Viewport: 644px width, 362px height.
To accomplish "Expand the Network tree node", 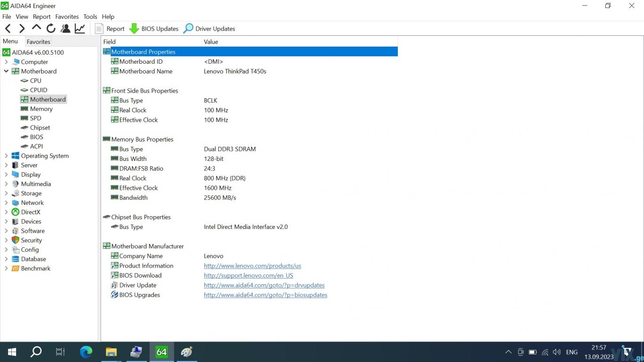I will (6, 203).
